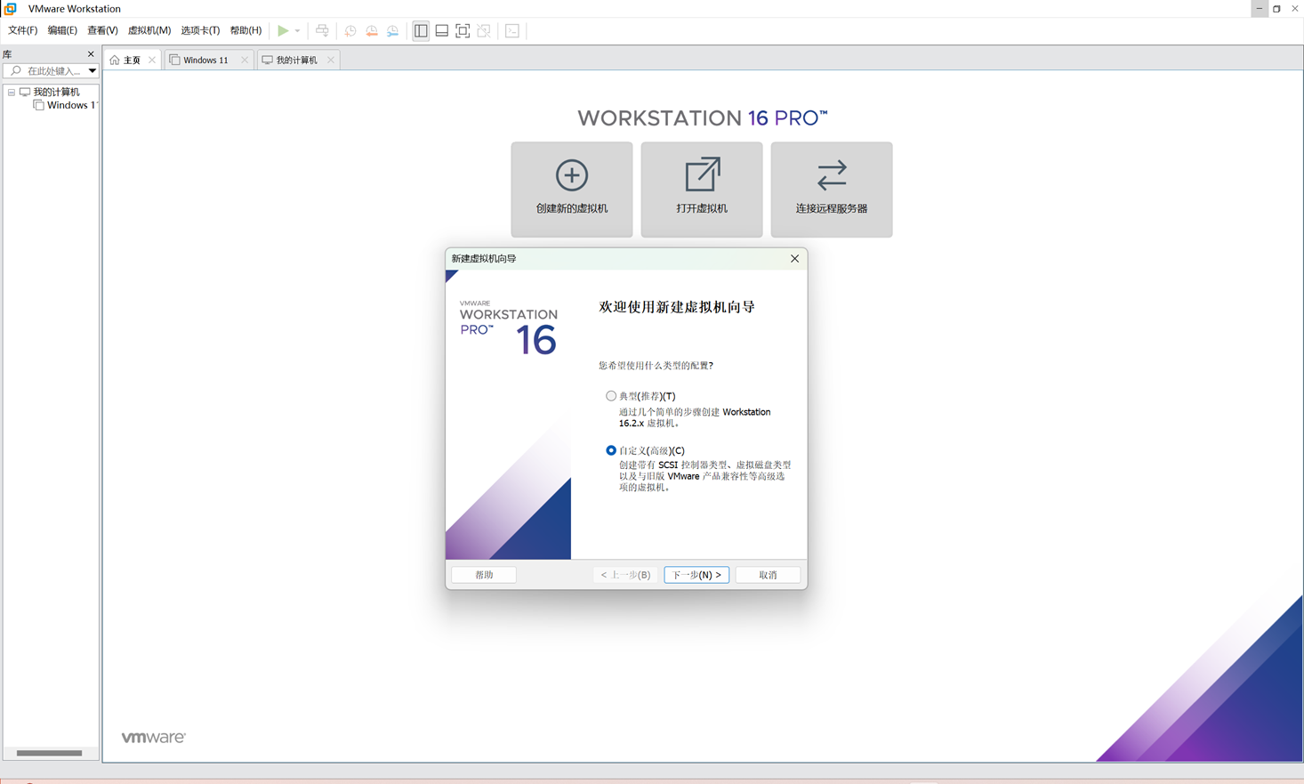Switch to the 我的计算机 tab

click(296, 61)
